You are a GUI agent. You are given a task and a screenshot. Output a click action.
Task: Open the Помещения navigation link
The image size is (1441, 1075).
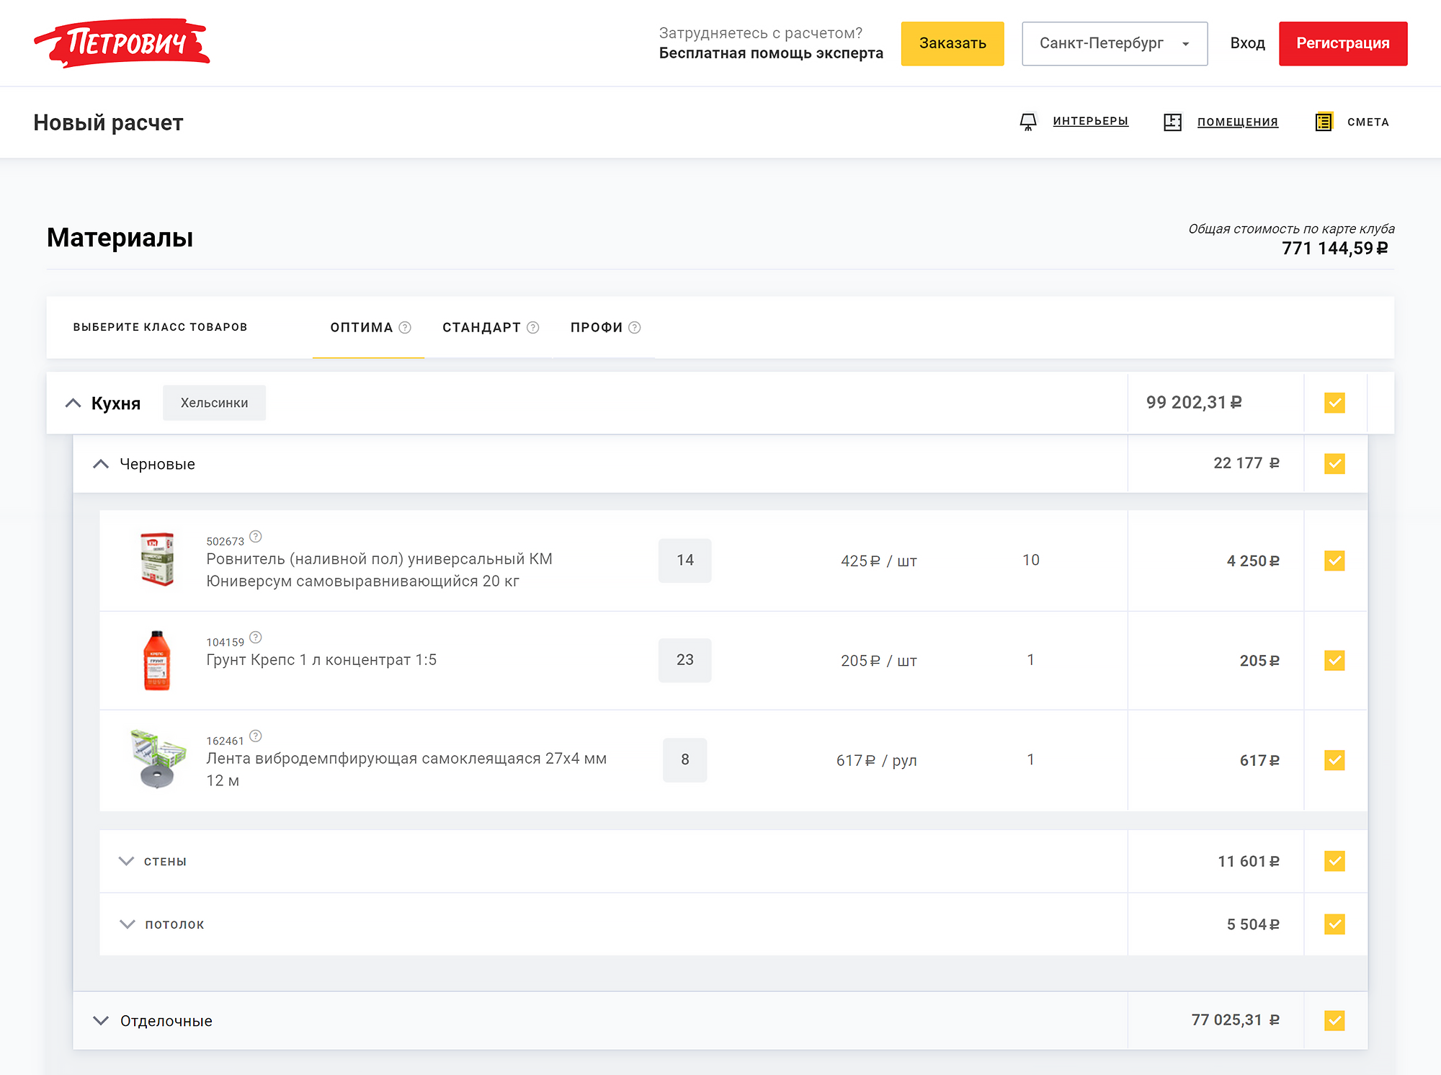click(x=1238, y=122)
